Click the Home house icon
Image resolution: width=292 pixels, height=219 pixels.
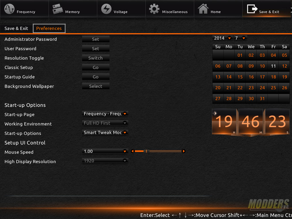point(203,9)
